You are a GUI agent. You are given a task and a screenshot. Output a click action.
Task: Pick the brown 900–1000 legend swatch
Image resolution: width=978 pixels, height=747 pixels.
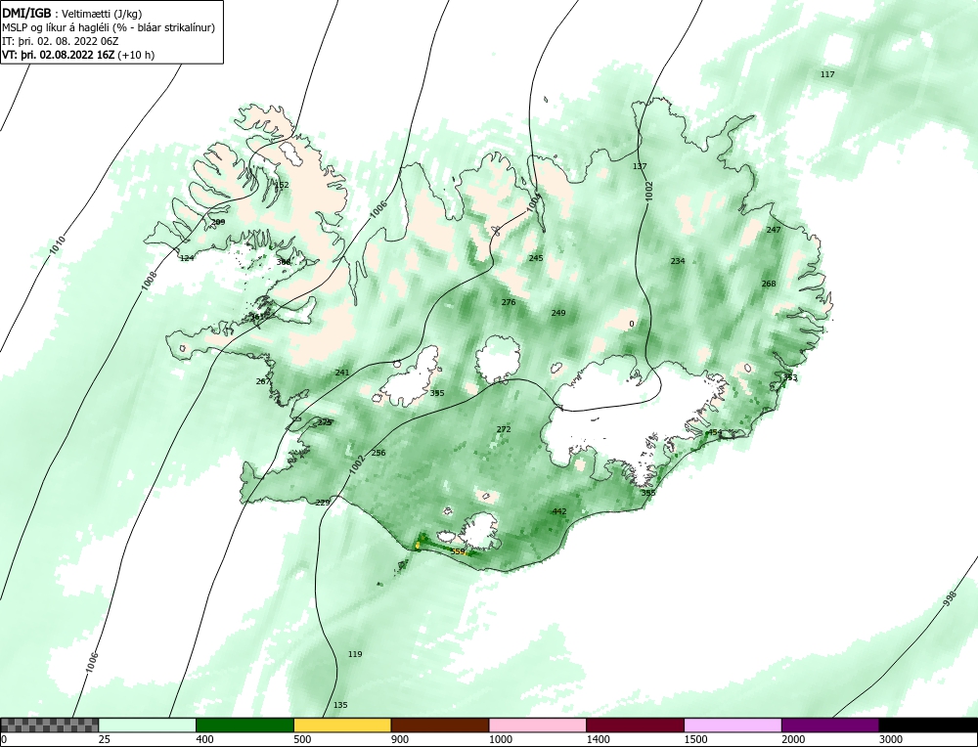tap(440, 725)
